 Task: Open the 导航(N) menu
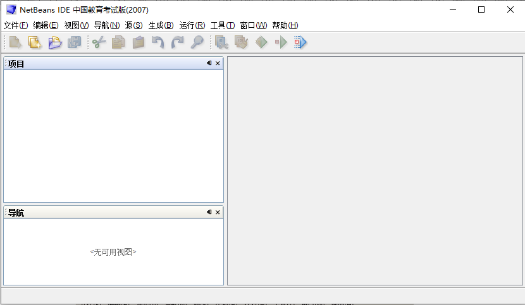(107, 25)
